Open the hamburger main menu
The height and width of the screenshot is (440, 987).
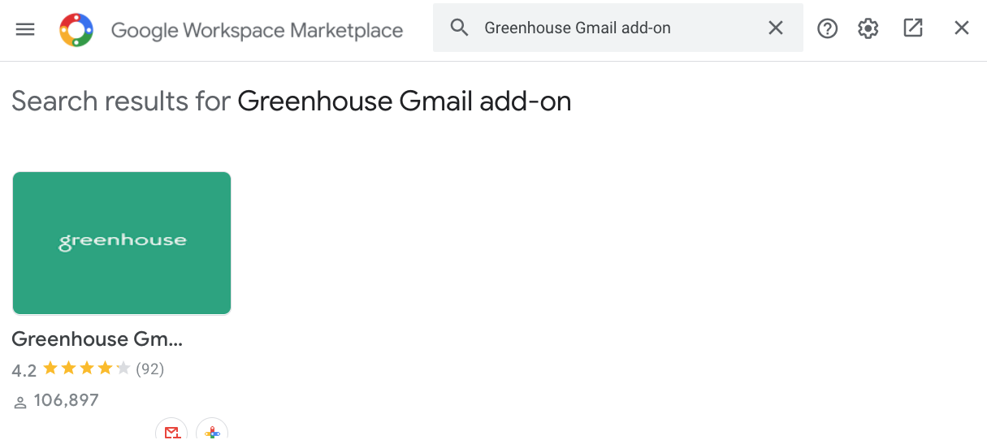click(25, 30)
